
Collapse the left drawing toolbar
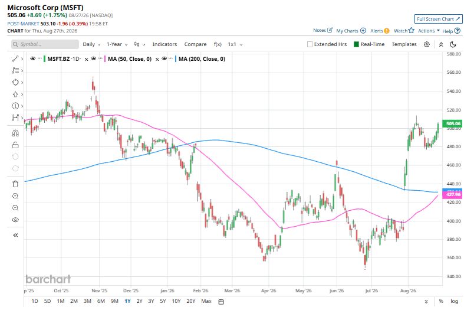point(15,235)
